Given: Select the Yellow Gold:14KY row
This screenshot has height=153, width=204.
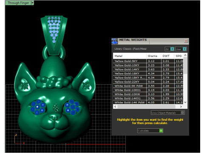Looking at the screenshot, I should [x=148, y=69].
